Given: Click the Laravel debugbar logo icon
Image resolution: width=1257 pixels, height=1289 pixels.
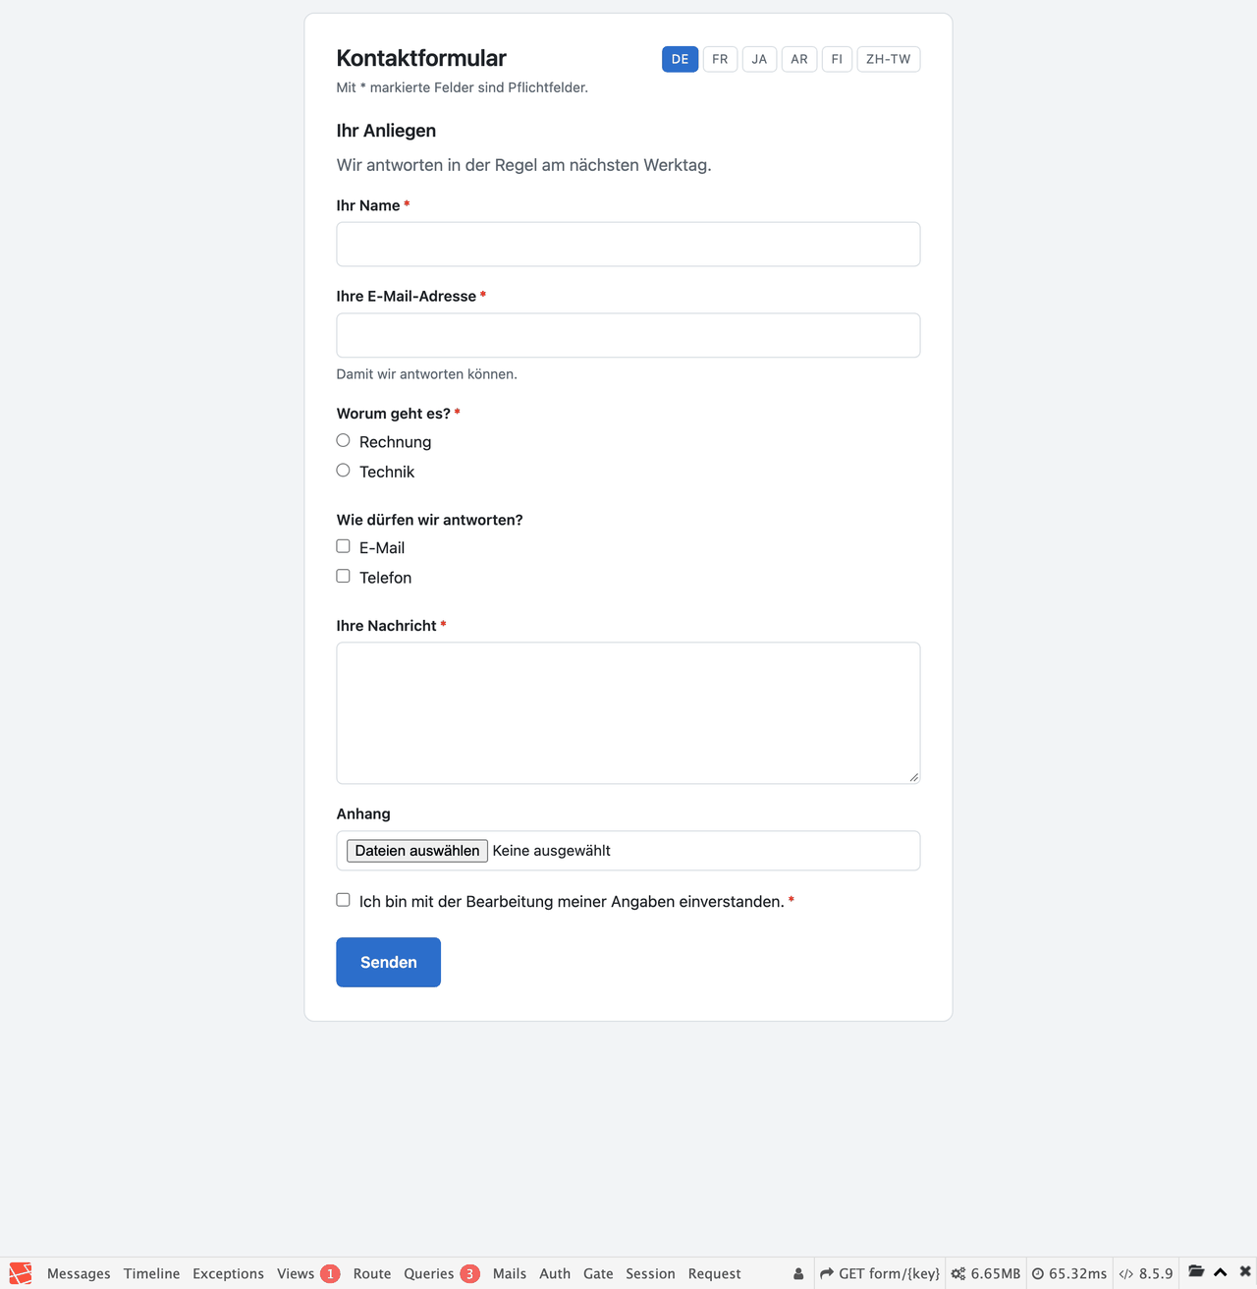Looking at the screenshot, I should 21,1273.
